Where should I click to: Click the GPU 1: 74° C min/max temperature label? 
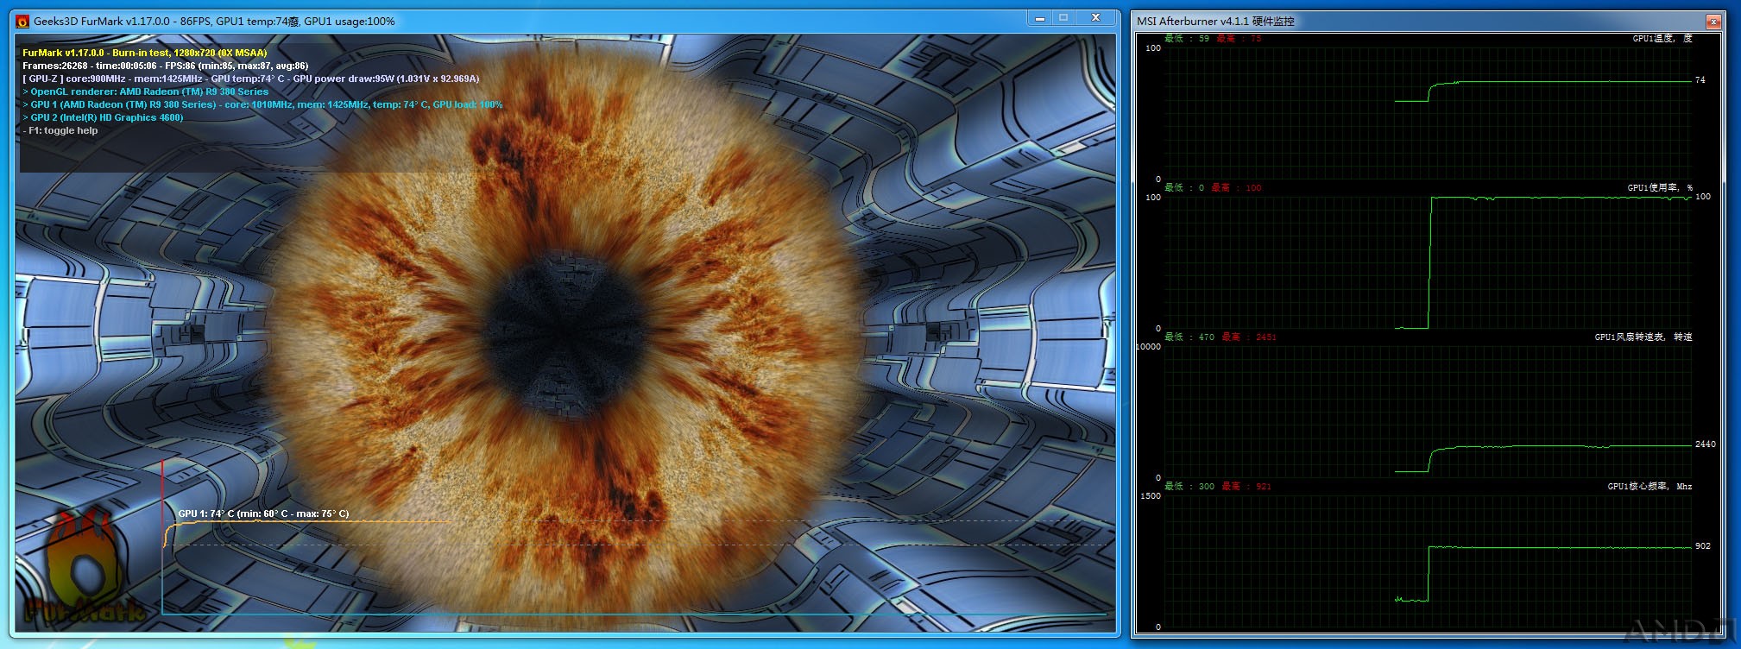coord(263,514)
